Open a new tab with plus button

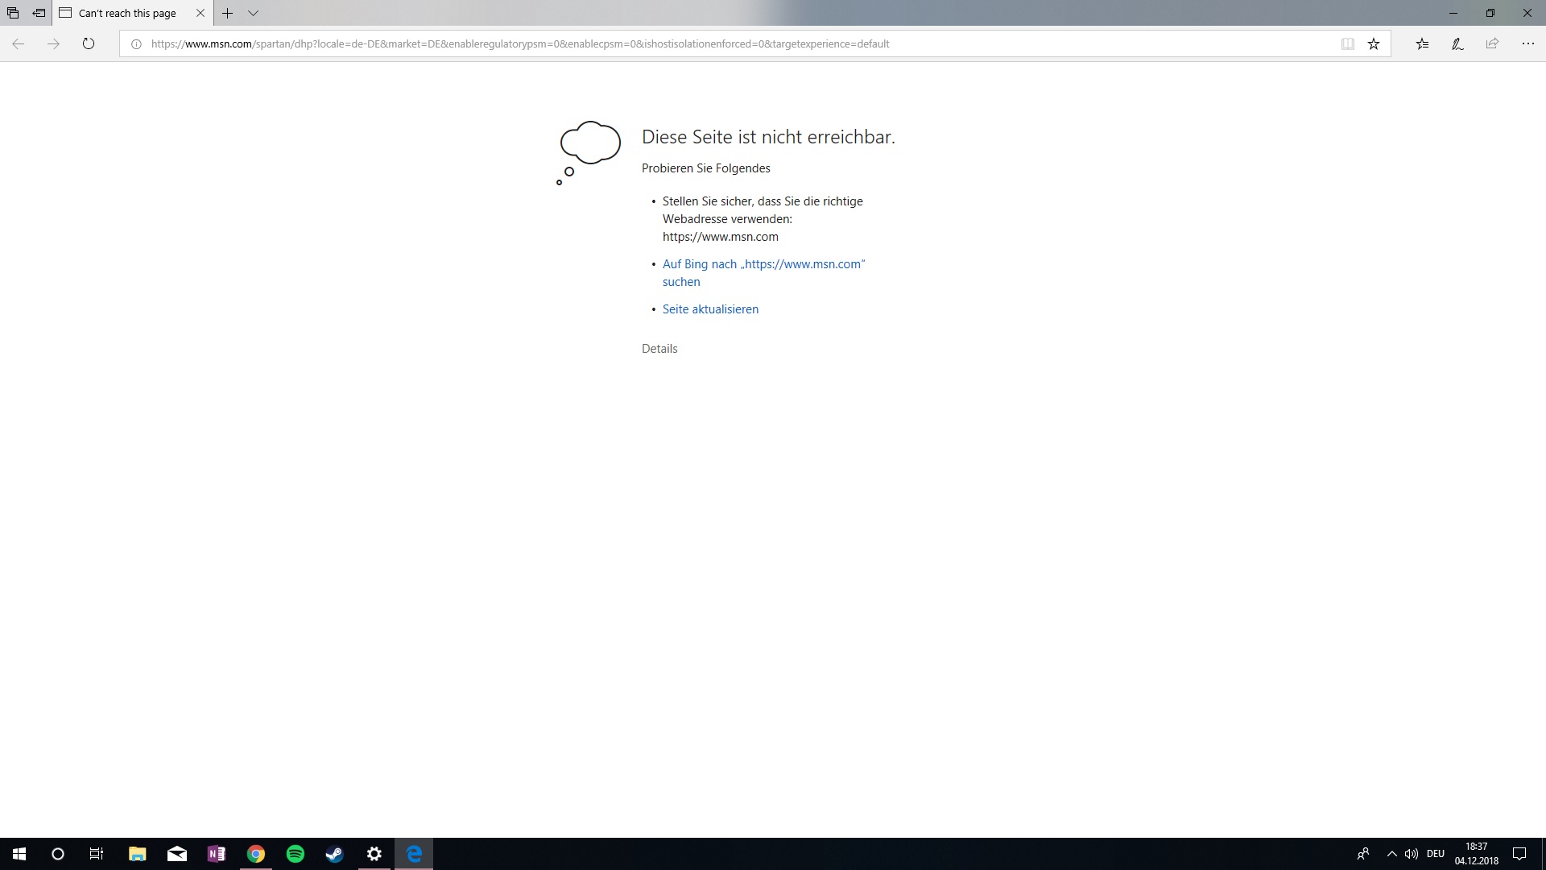coord(228,13)
